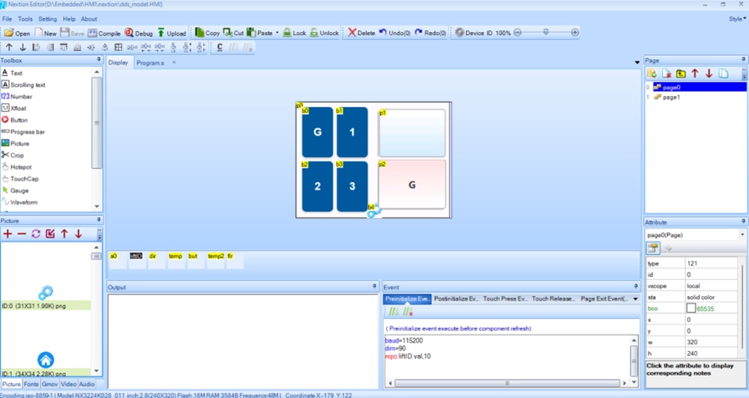
Task: Expand the document tabs dropdown arrow
Action: (637, 62)
